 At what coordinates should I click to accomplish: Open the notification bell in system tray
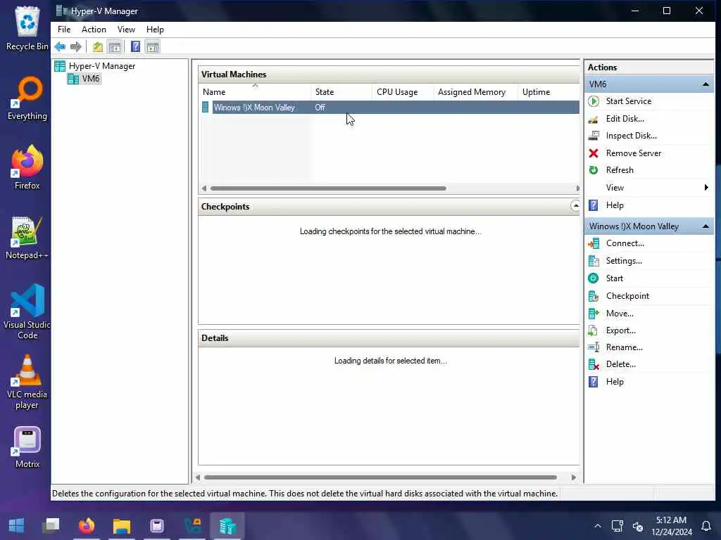[706, 526]
